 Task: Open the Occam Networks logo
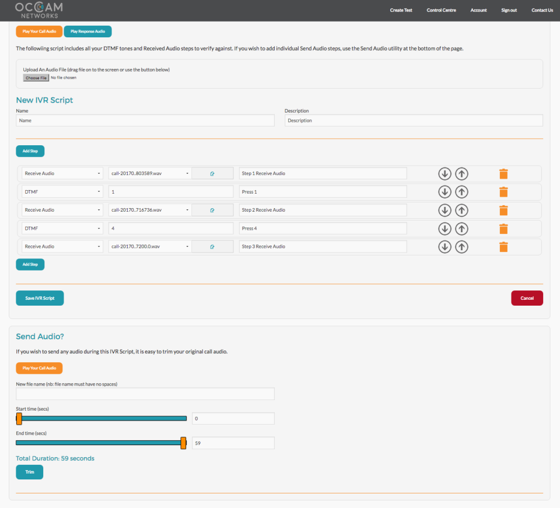(38, 9)
